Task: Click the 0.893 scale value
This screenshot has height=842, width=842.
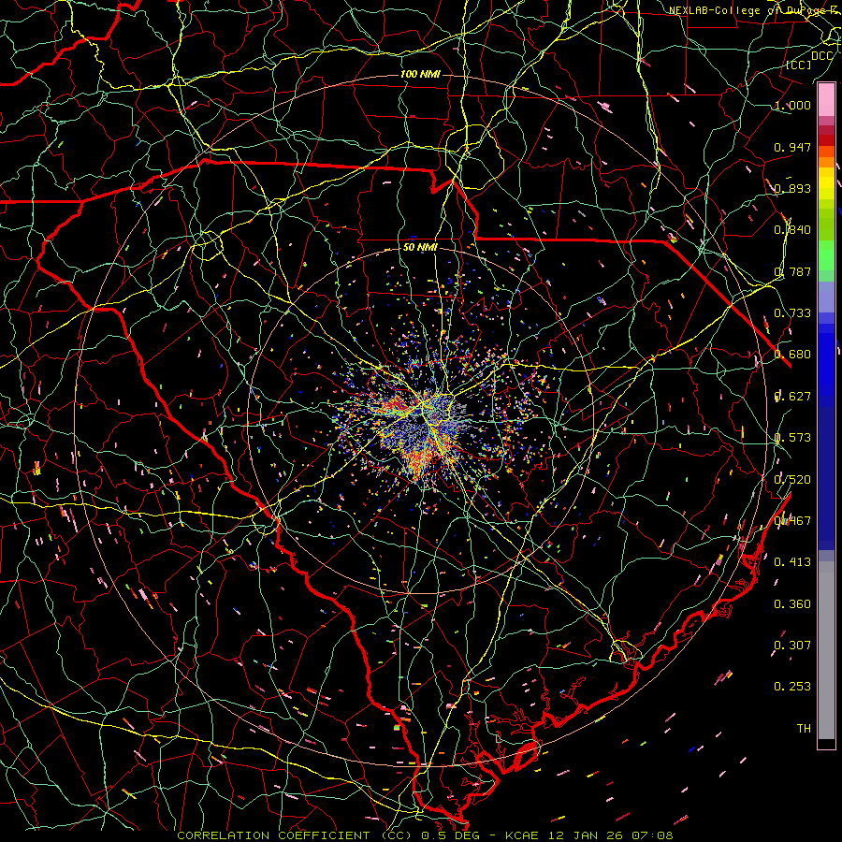Action: pos(792,188)
